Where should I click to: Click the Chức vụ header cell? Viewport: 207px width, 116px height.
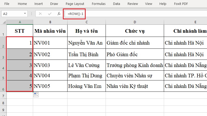coord(135,31)
